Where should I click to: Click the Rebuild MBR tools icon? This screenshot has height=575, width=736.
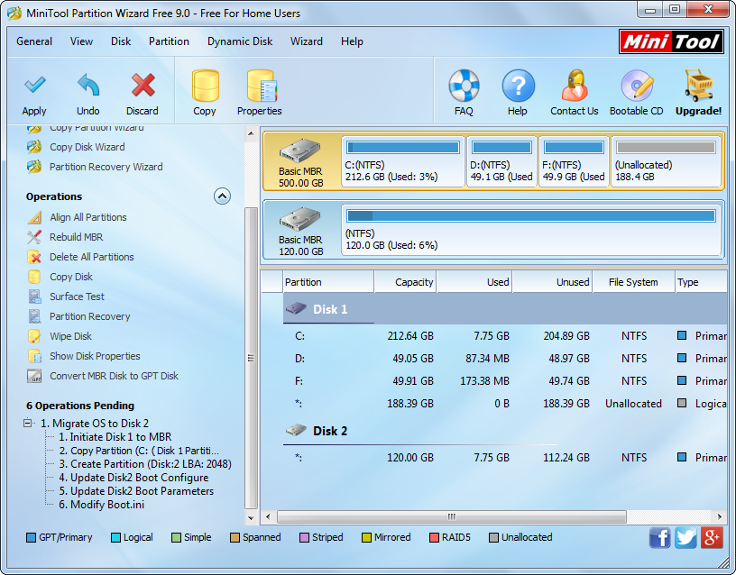coord(34,237)
